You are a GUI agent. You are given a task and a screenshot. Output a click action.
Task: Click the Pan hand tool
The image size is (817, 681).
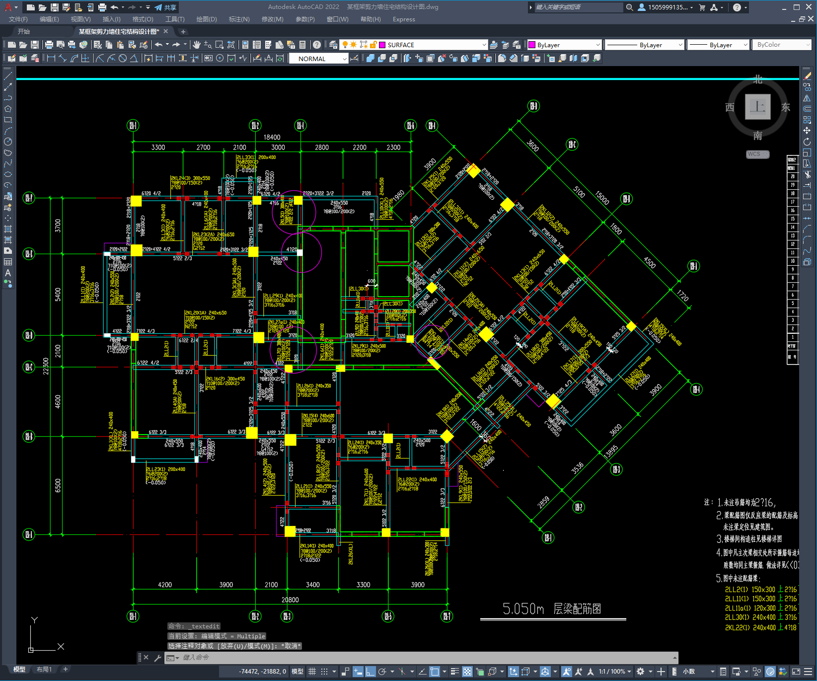(x=197, y=45)
